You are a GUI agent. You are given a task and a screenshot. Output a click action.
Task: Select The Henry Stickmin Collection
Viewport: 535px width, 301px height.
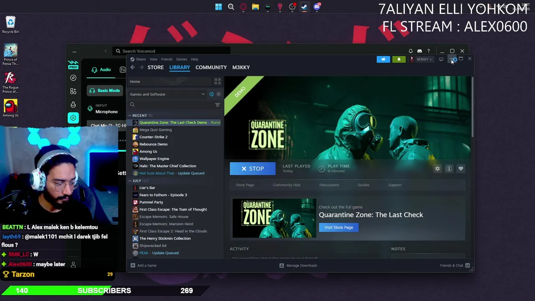(x=165, y=238)
